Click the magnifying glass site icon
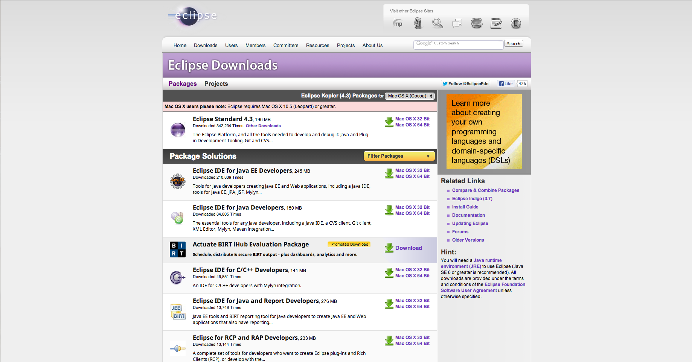The height and width of the screenshot is (362, 692). 437,23
